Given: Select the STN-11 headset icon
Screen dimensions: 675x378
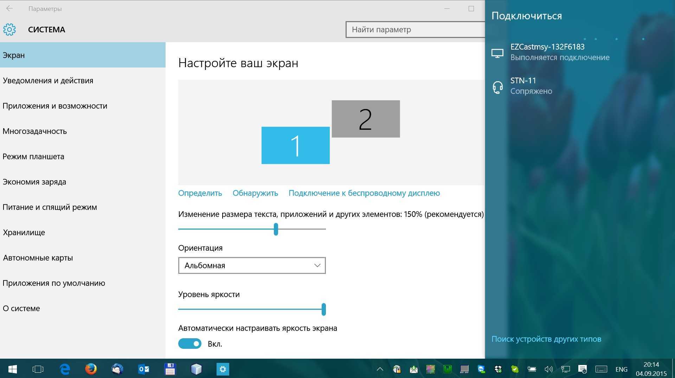Looking at the screenshot, I should [x=497, y=87].
